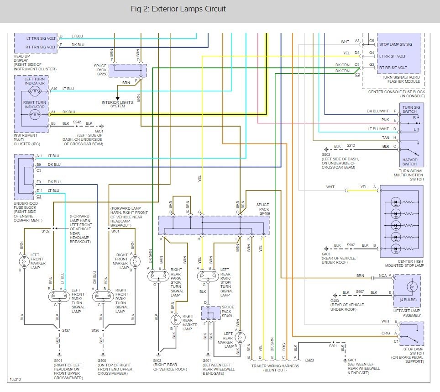Click the G101 ground symbol

(59, 355)
